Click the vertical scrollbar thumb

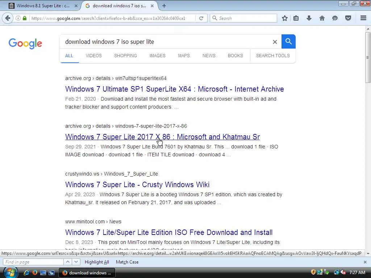[368, 58]
